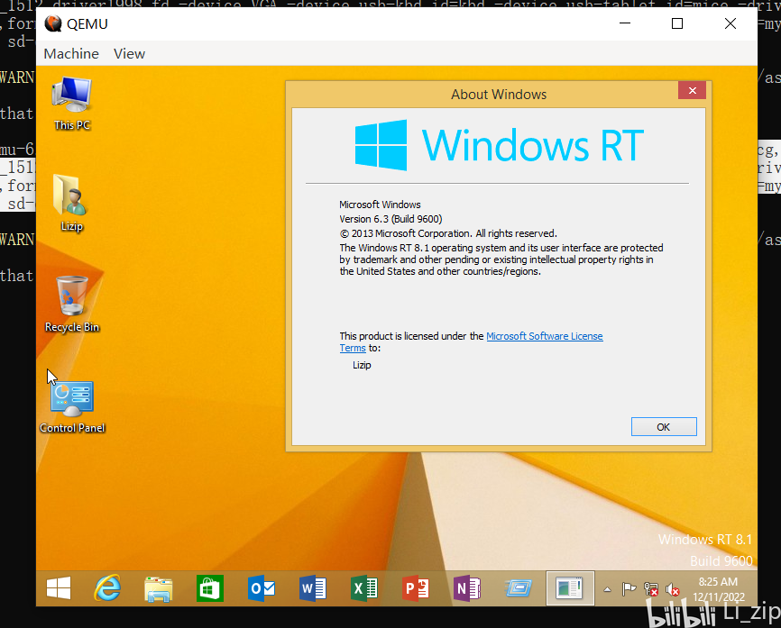The width and height of the screenshot is (781, 628).
Task: Show hidden tray icons arrow
Action: pyautogui.click(x=607, y=589)
